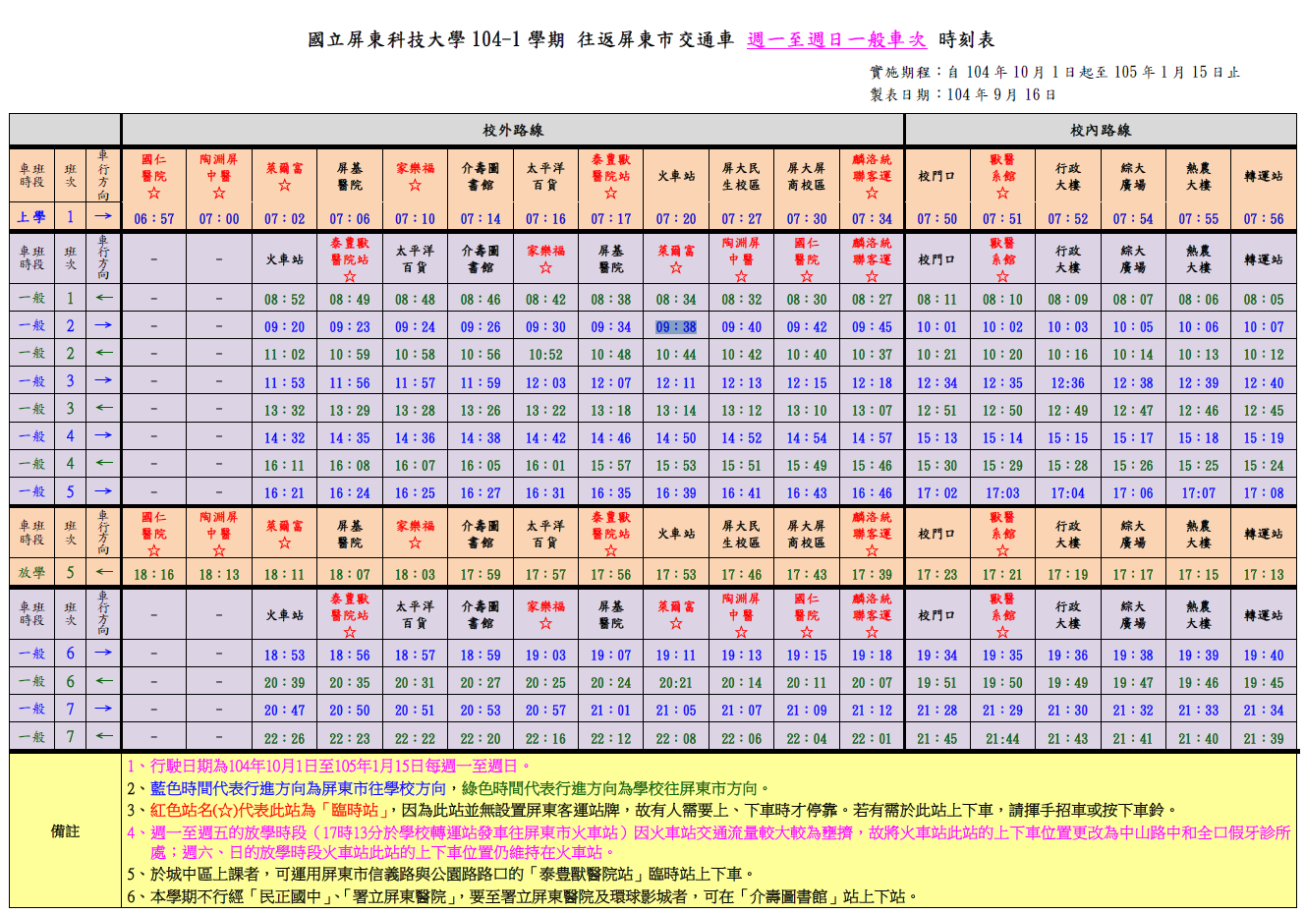Image resolution: width=1305 pixels, height=914 pixels.
Task: Select note 5 about 泰豐獸醫院站
Action: (x=441, y=874)
